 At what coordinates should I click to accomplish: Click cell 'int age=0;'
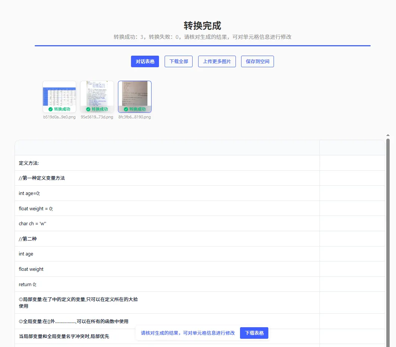[x=167, y=193]
